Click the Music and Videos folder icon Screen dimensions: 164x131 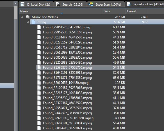coord(28,17)
